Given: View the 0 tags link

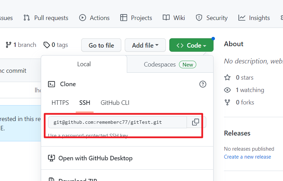Looking at the screenshot, I should (56, 45).
